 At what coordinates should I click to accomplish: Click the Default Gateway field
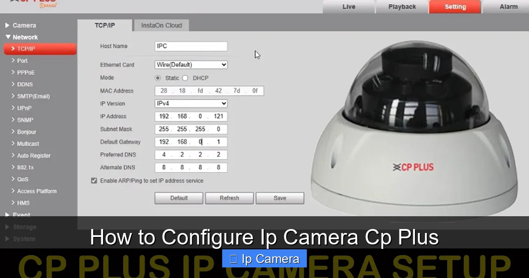tap(191, 142)
